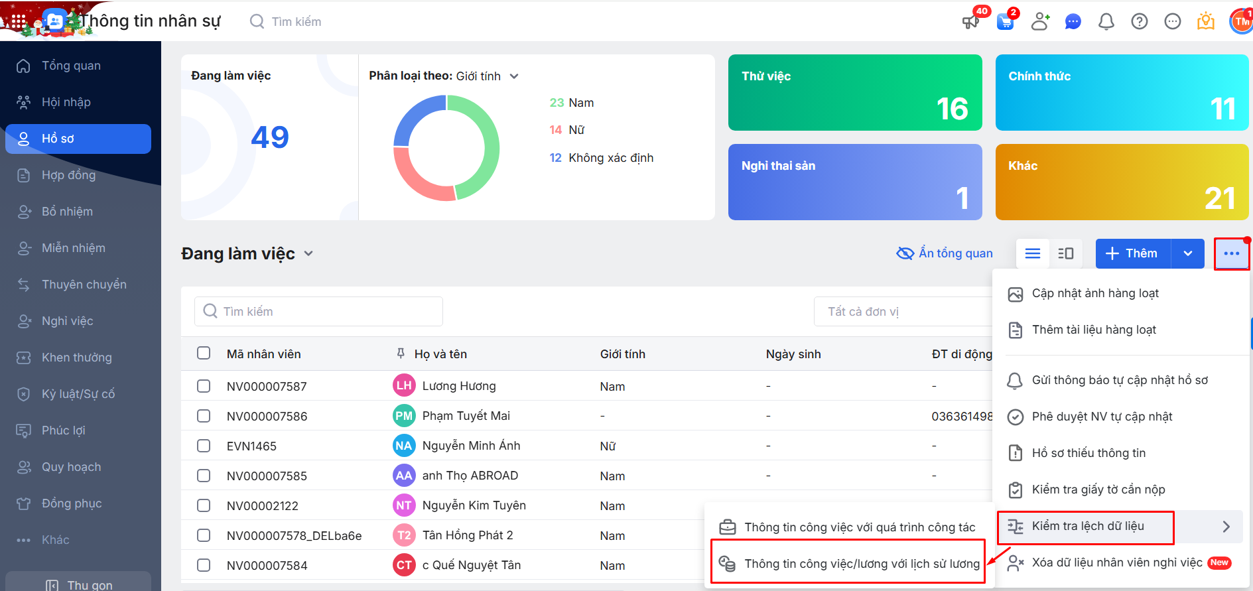This screenshot has height=591, width=1253.
Task: Open the Đang làm việc list filter dropdown
Action: tap(308, 253)
